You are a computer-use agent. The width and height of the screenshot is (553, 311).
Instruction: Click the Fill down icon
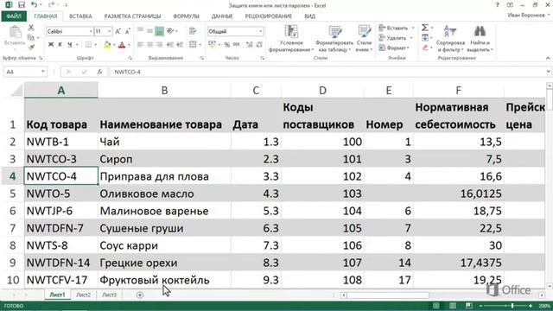click(x=425, y=37)
